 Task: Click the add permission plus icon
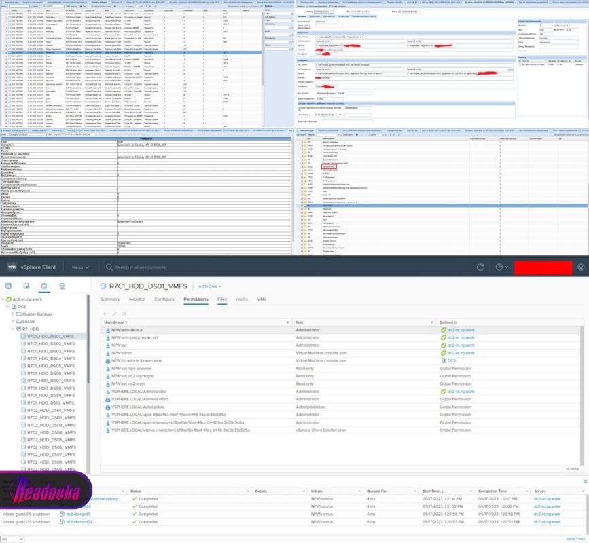[105, 314]
